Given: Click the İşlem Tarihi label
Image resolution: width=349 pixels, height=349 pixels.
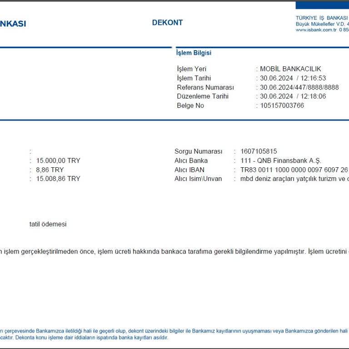Looking at the screenshot, I should point(194,78).
